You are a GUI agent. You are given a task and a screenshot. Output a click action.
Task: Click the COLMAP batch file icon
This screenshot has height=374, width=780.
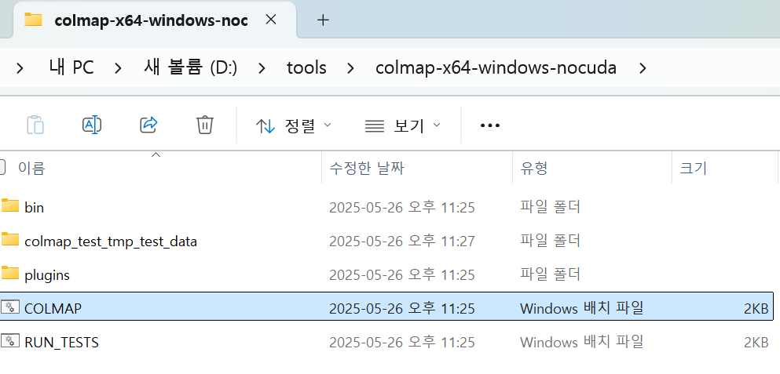10,308
